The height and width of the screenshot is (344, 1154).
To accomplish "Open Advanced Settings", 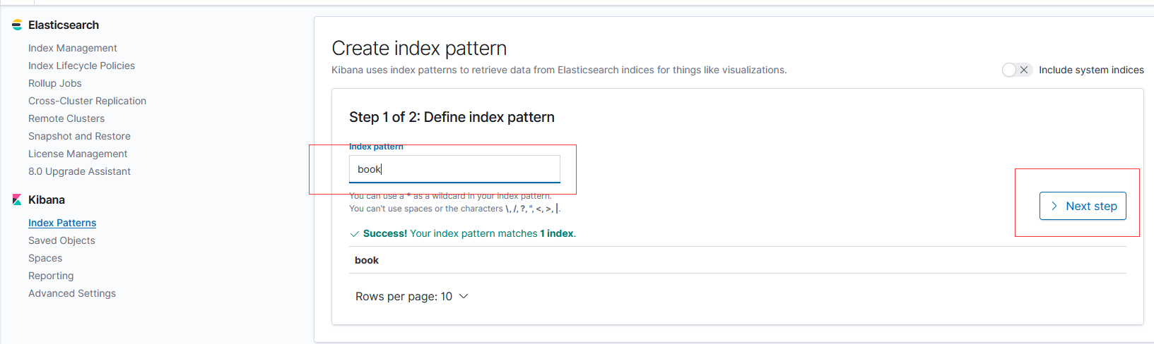I will pos(72,293).
